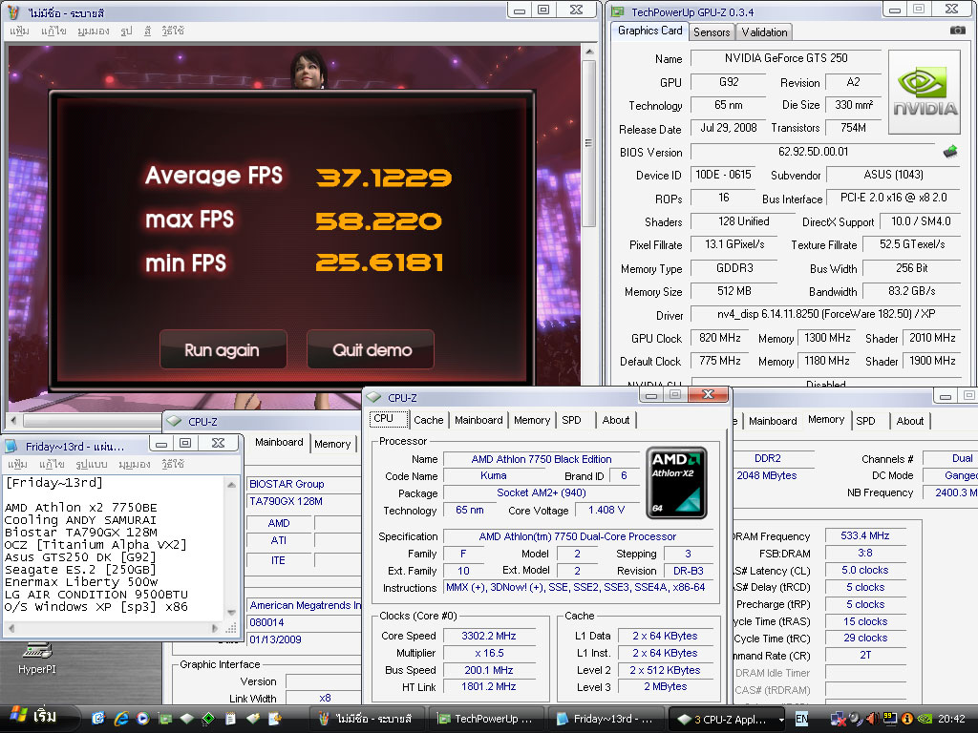Screen dimensions: 978x733
Task: Click the Average FPS 37.1229 value
Action: pyautogui.click(x=384, y=178)
